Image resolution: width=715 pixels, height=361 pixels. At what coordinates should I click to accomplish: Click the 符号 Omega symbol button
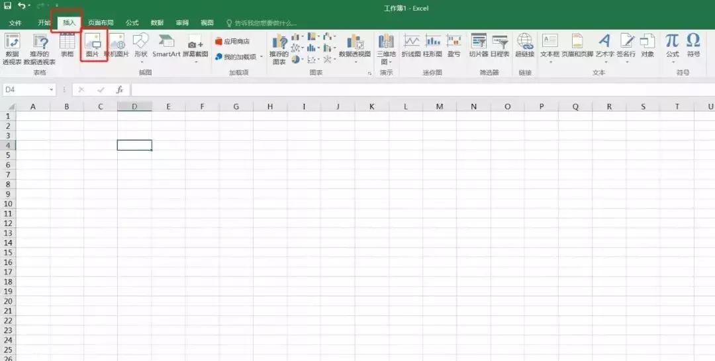[693, 46]
